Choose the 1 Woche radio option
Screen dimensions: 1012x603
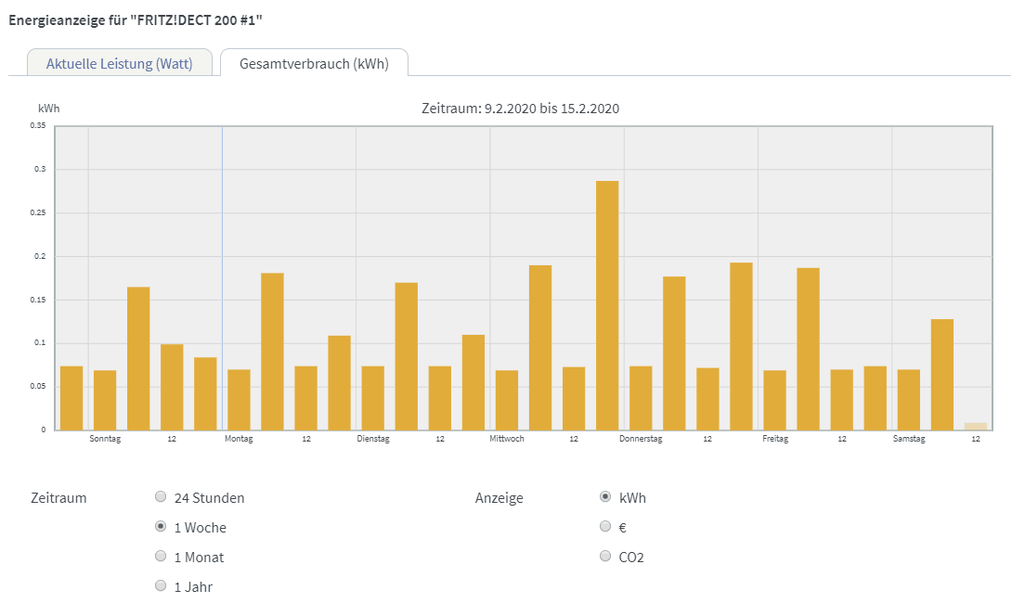pyautogui.click(x=161, y=527)
